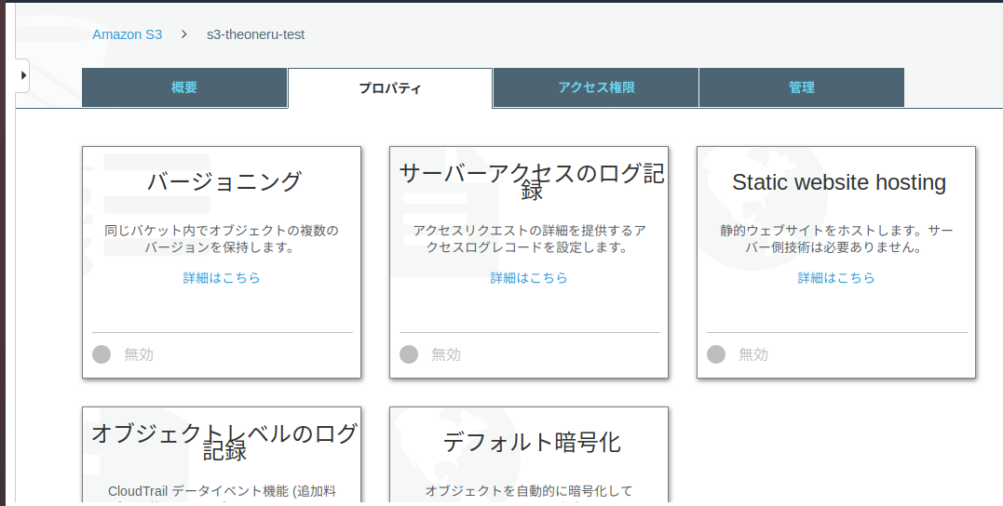Image resolution: width=1003 pixels, height=506 pixels.
Task: Open the Static website hosting card heading
Action: (x=838, y=182)
